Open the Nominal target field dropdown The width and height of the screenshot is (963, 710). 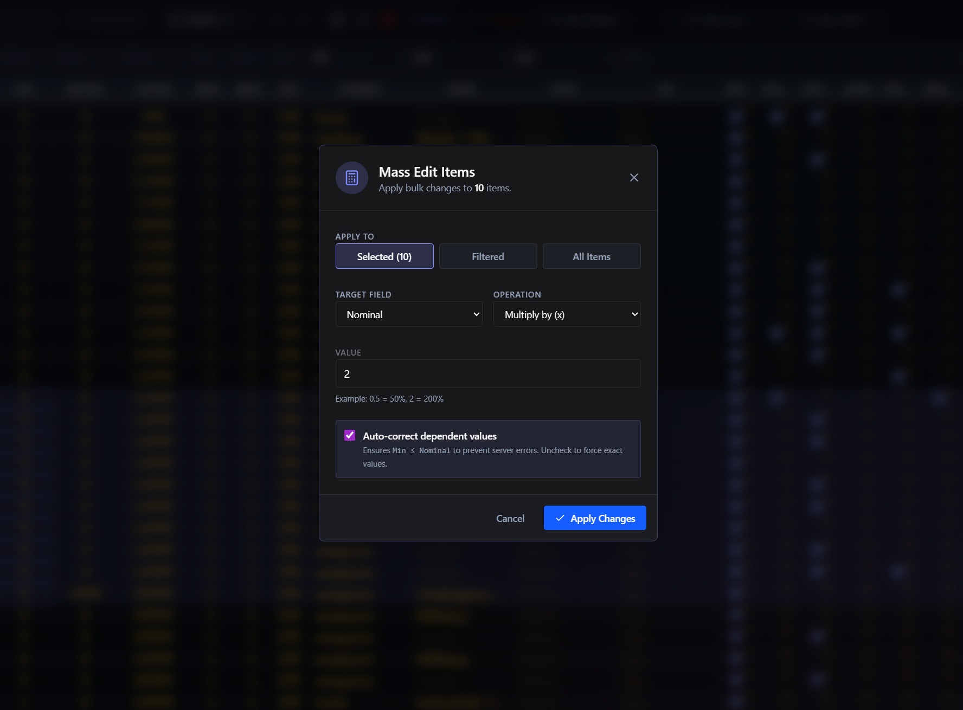[x=408, y=314]
